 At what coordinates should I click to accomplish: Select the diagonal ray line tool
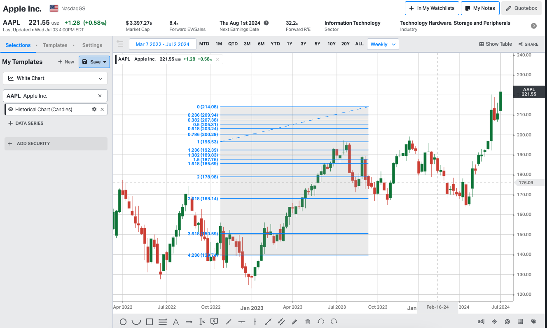click(x=268, y=322)
